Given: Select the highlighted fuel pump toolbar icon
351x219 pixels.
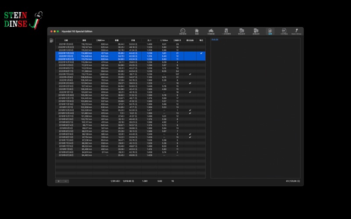Looking at the screenshot, I should click(270, 31).
